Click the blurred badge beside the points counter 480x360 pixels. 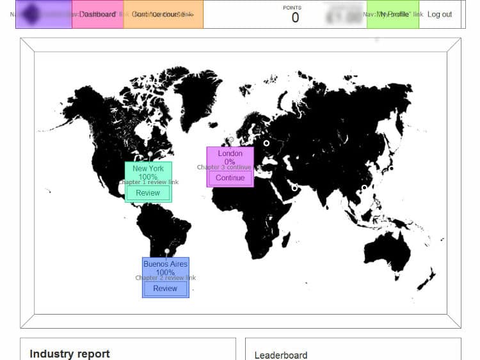pyautogui.click(x=344, y=14)
